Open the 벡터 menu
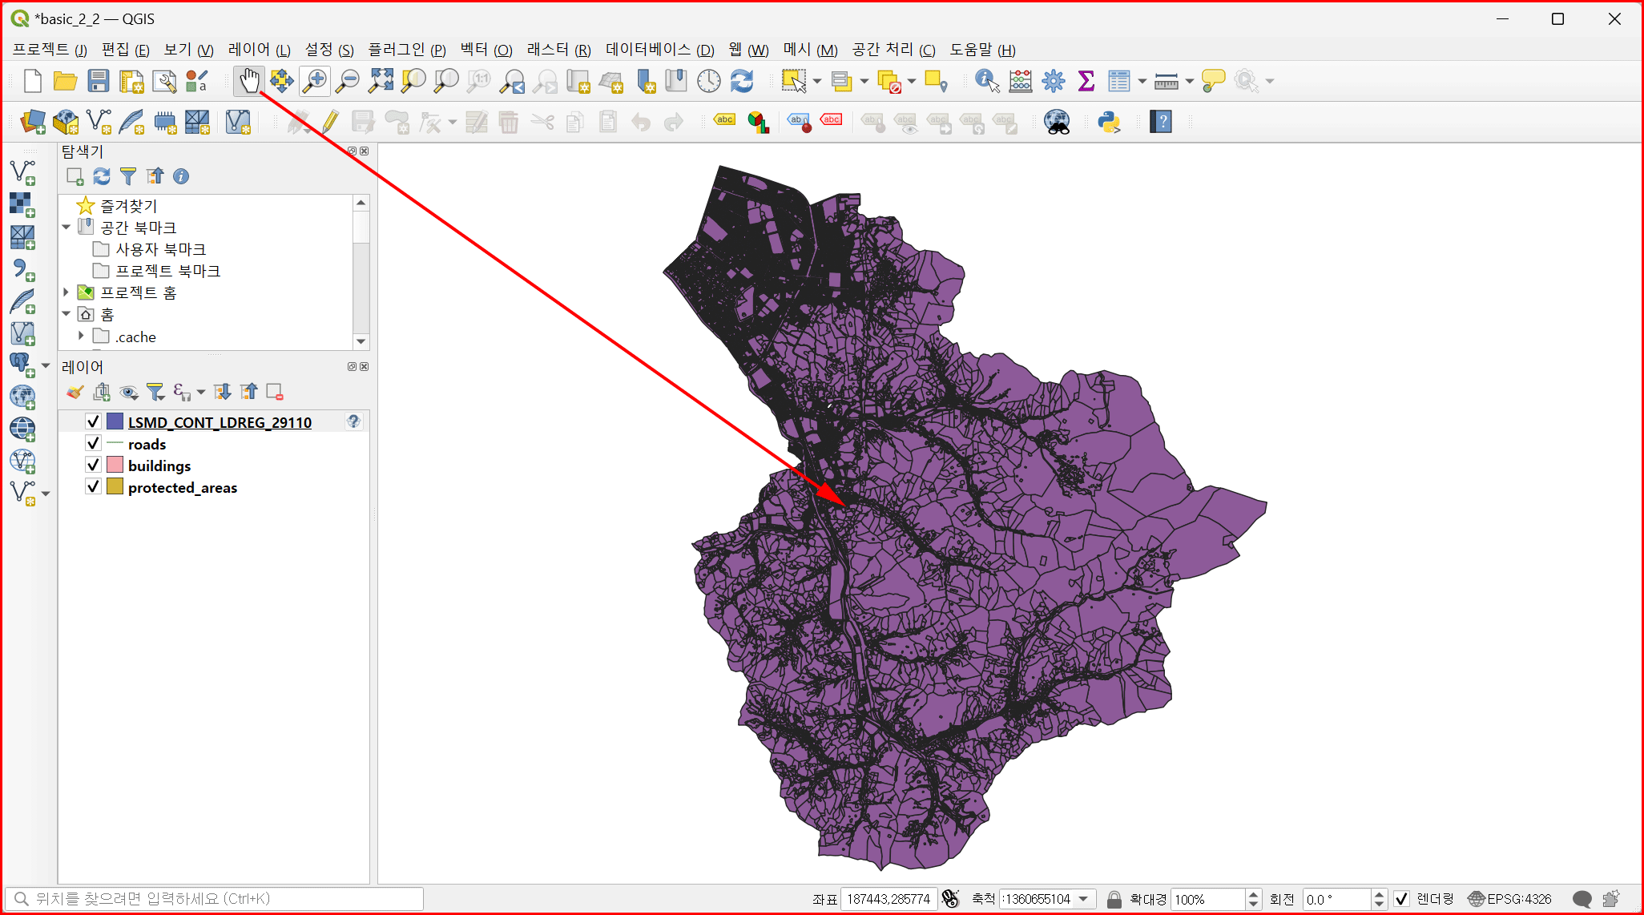1644x915 pixels. pos(486,50)
